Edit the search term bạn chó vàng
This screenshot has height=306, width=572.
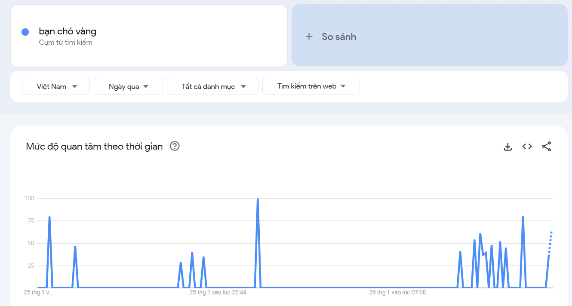coord(68,31)
